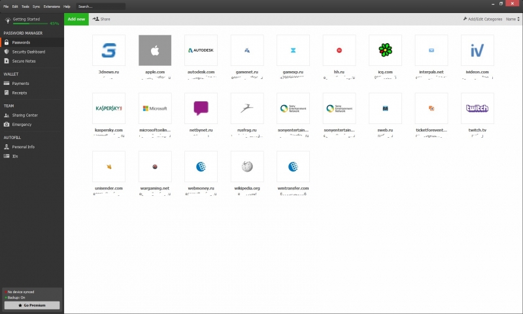Open the Sync menu
Image resolution: width=523 pixels, height=314 pixels.
37,7
